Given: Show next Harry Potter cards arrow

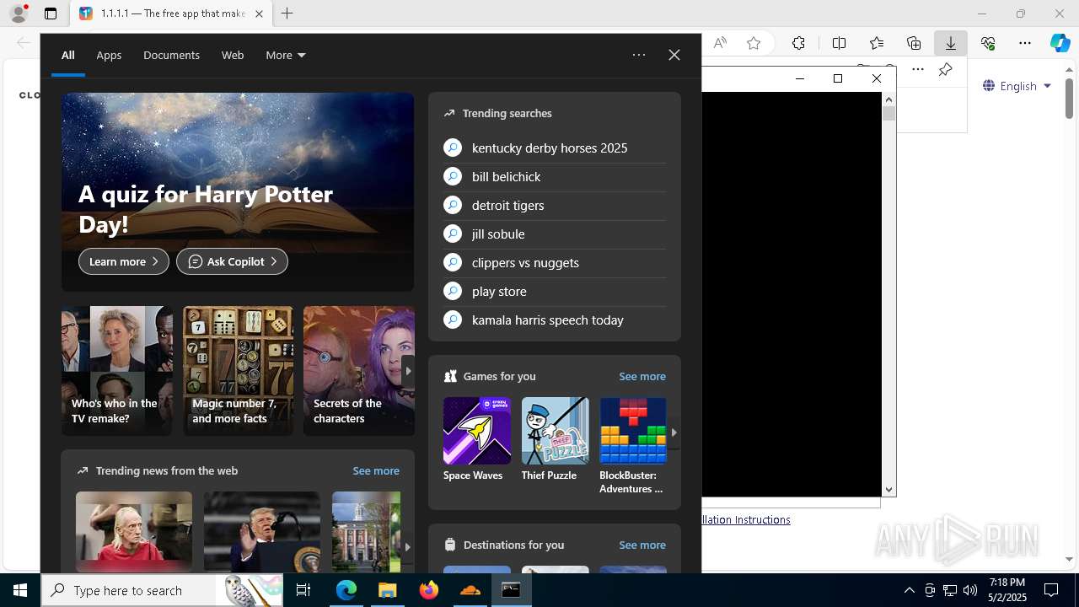Looking at the screenshot, I should click(408, 371).
